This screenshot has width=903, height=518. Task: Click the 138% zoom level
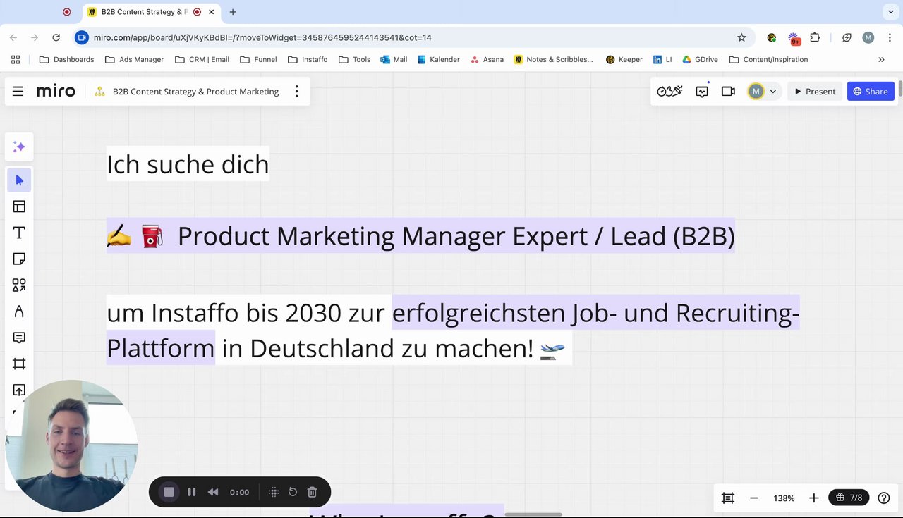(x=784, y=498)
